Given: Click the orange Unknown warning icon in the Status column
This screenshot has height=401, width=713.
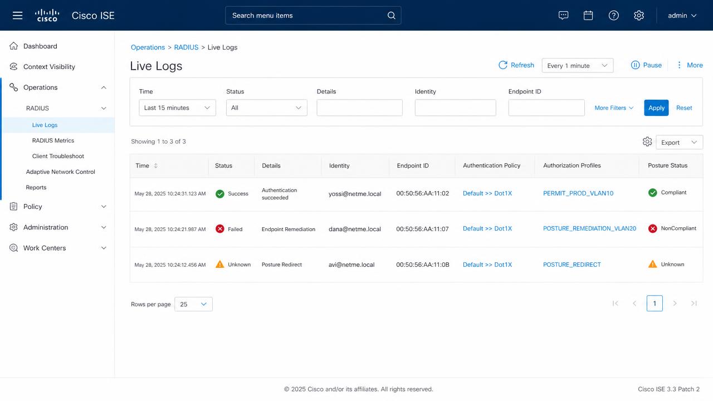Looking at the screenshot, I should [x=220, y=265].
